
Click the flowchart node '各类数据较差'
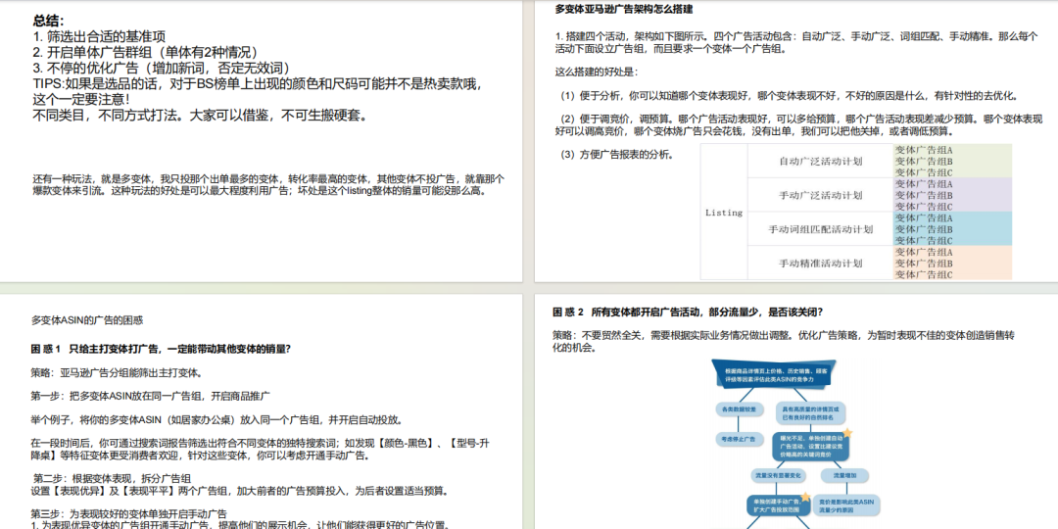(x=739, y=409)
